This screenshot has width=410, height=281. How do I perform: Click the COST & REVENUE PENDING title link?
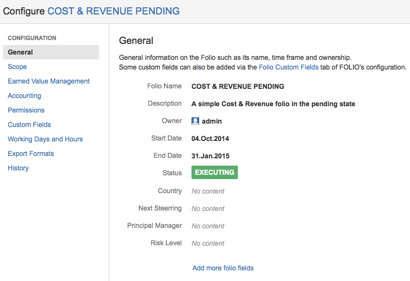tap(113, 11)
